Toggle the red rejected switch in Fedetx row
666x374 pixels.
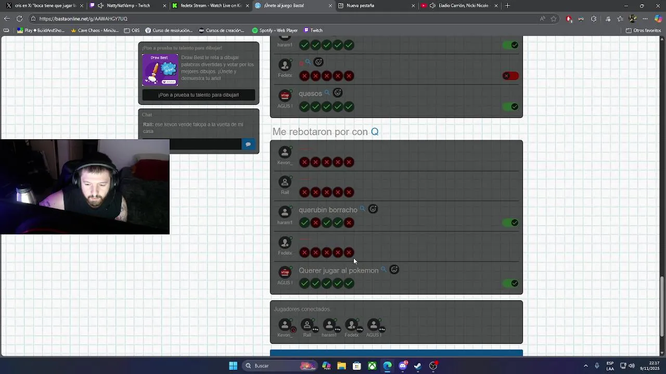pyautogui.click(x=510, y=76)
